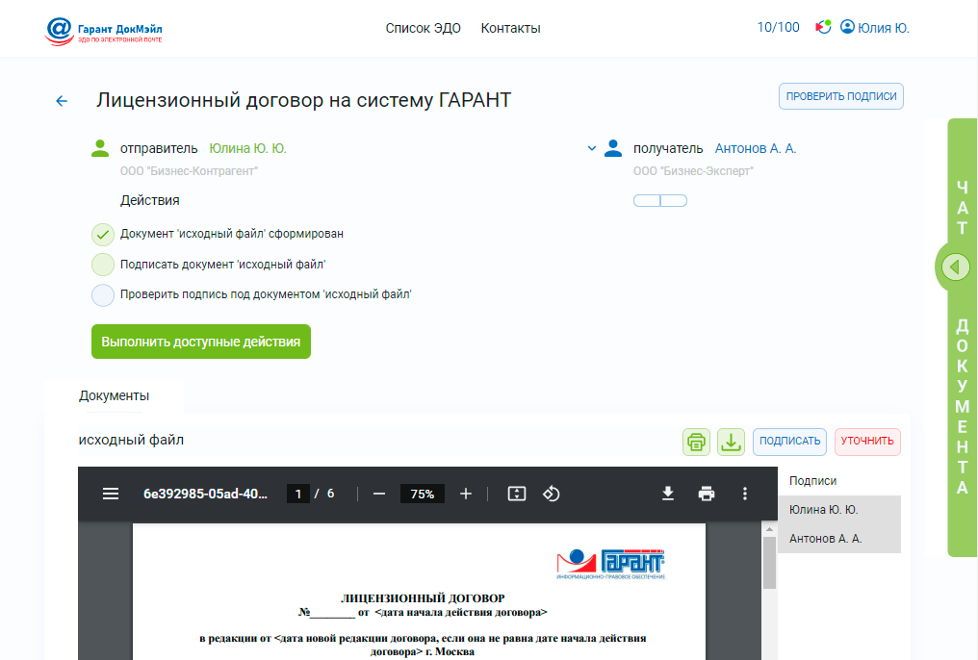Zoom in the PDF with plus button
Screen dimensions: 978x660
click(x=465, y=494)
